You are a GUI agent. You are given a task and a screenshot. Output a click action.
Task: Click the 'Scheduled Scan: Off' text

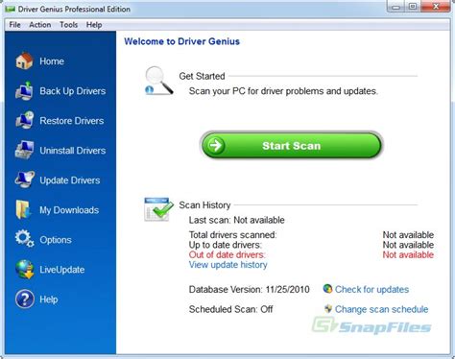pos(230,309)
